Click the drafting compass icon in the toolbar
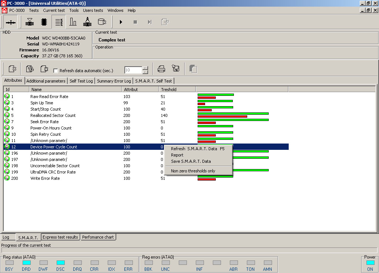The height and width of the screenshot is (273, 379). (x=87, y=22)
